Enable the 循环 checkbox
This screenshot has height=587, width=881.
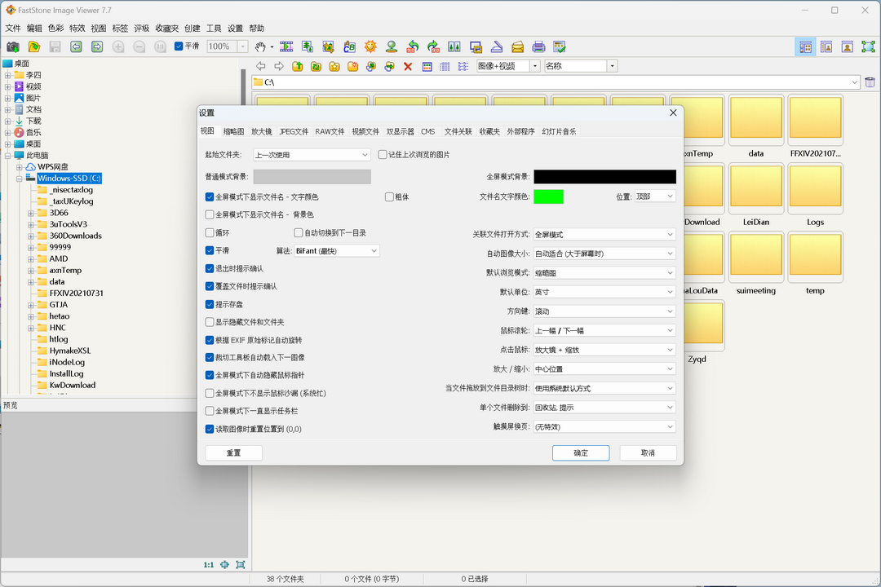210,232
